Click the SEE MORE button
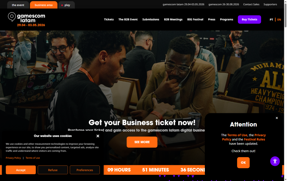Viewport: 287px width, 181px height. [x=142, y=142]
